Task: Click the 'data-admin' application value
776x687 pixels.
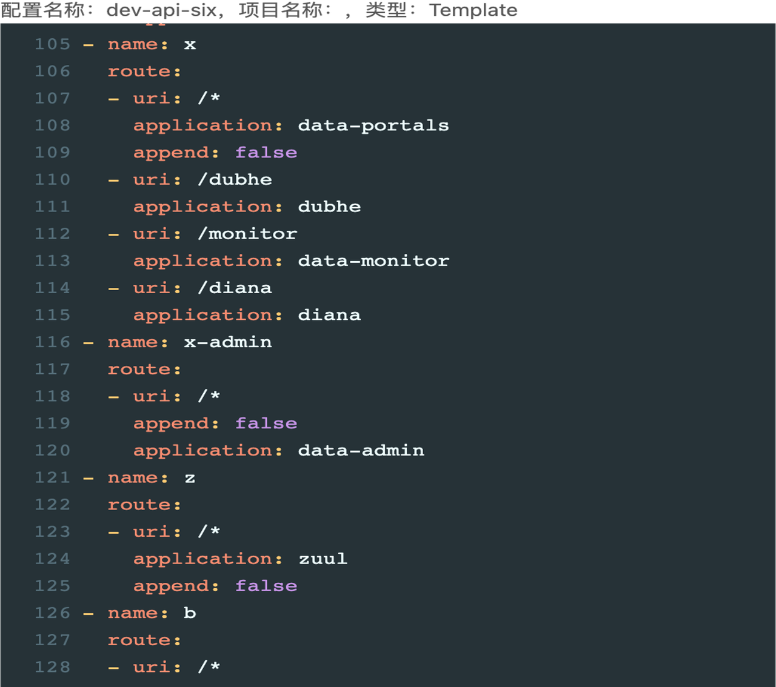Action: pos(361,451)
